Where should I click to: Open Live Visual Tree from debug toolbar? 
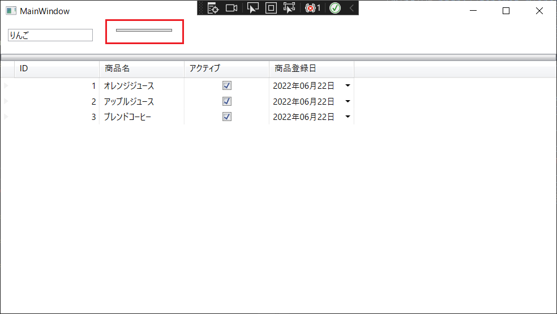pyautogui.click(x=213, y=8)
